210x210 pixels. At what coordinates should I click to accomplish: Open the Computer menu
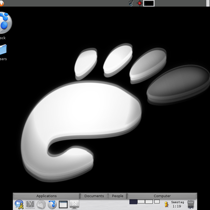tap(162, 196)
